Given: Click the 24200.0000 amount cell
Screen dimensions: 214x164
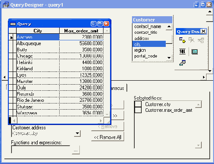Looking at the screenshot, I should (81, 88).
